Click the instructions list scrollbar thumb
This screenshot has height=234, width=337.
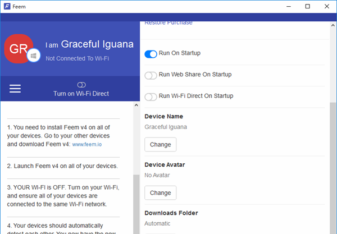pos(136,204)
